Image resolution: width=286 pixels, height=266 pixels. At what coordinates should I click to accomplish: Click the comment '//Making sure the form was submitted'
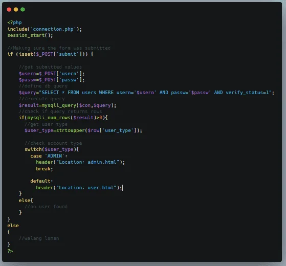(x=59, y=48)
